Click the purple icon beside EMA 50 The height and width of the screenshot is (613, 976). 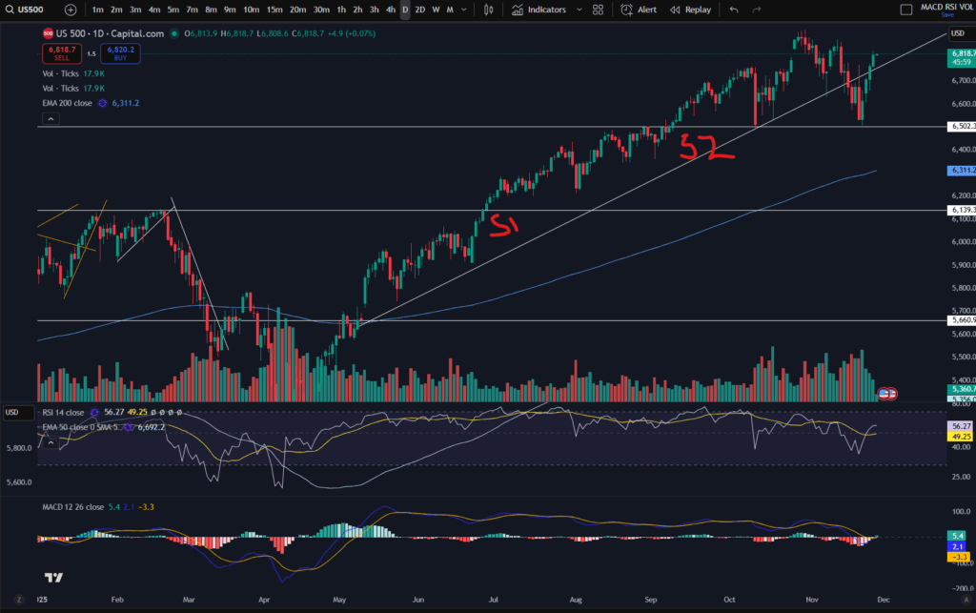pyautogui.click(x=129, y=427)
